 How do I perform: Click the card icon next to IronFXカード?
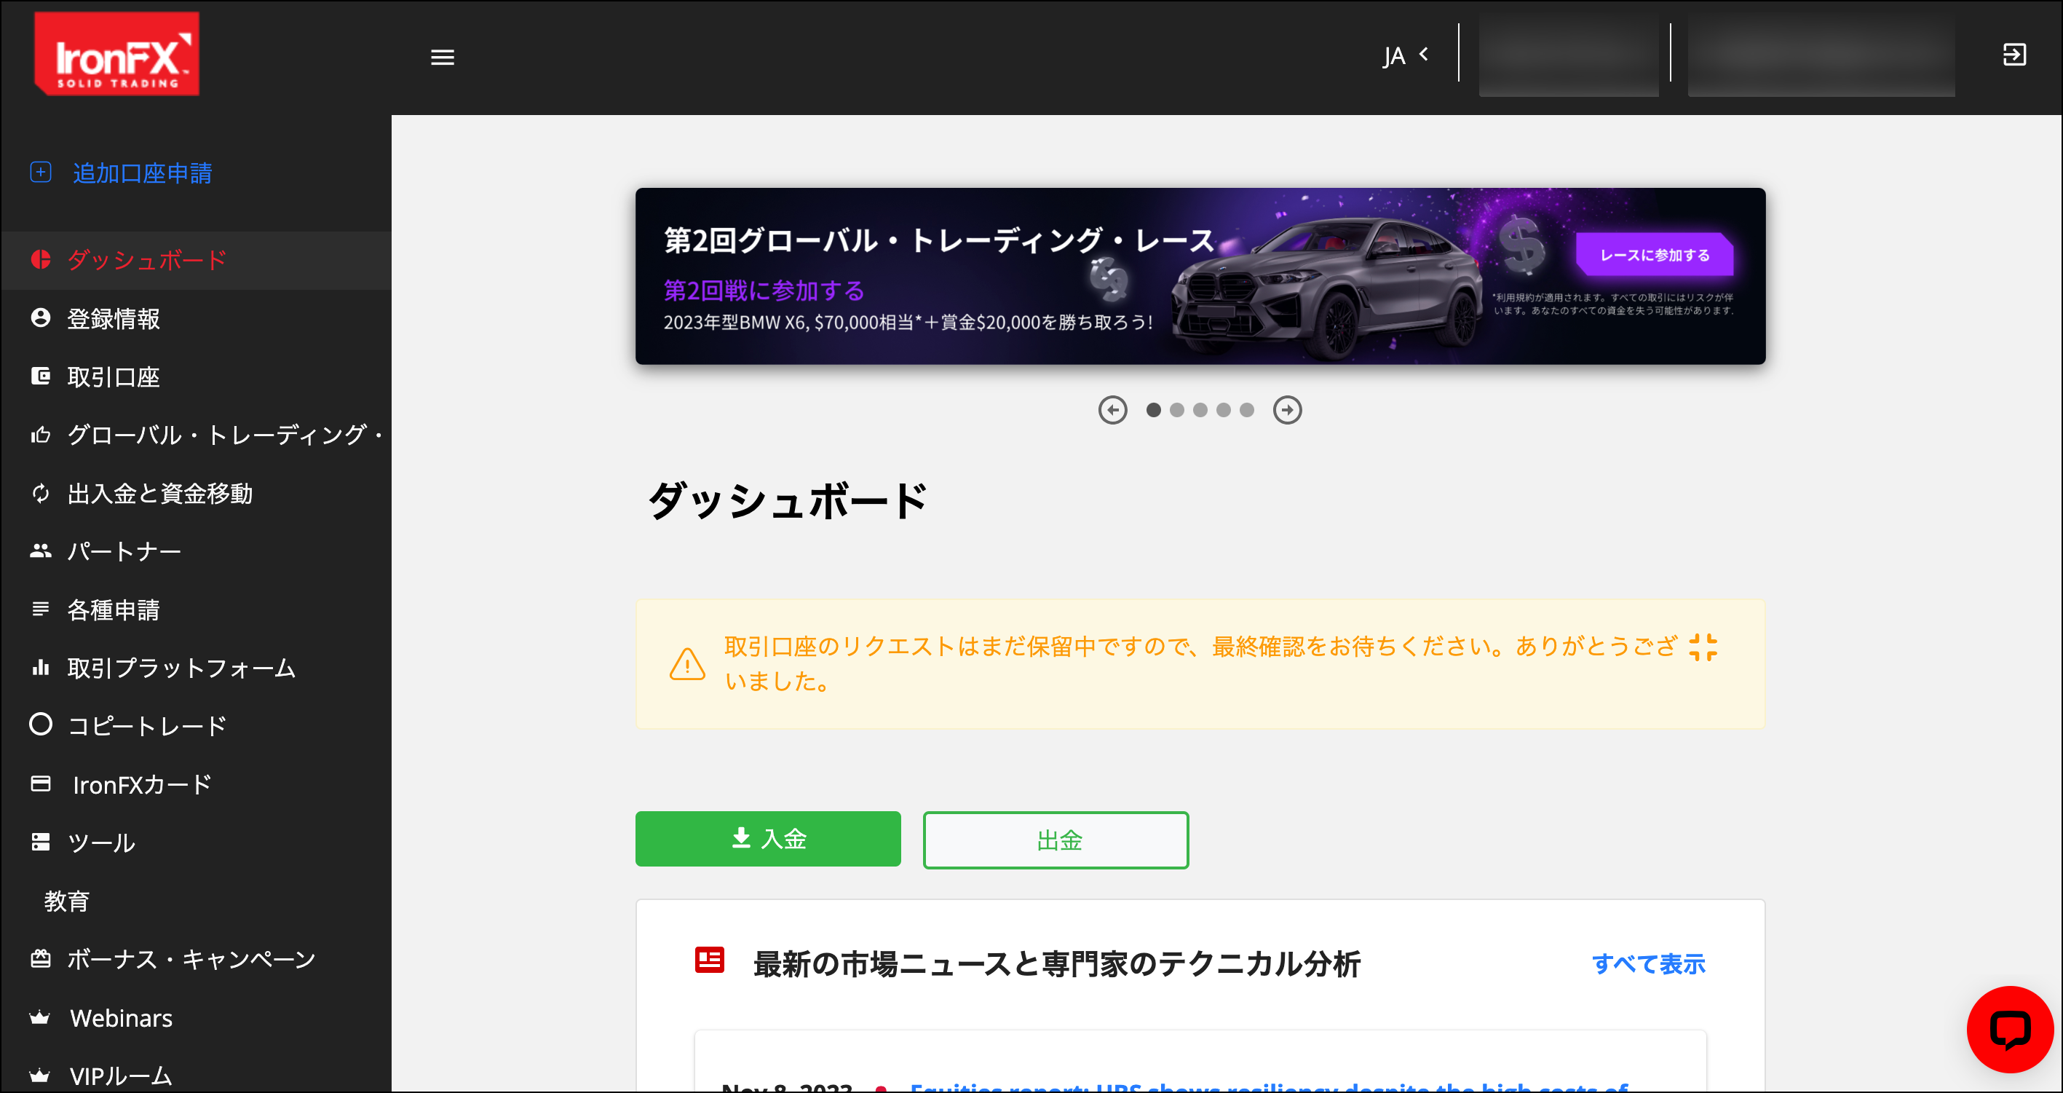pos(41,784)
